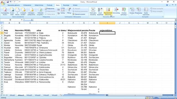Open the Wstawianie tab
Viewport: 177px width, 99px height.
[x=27, y=5]
